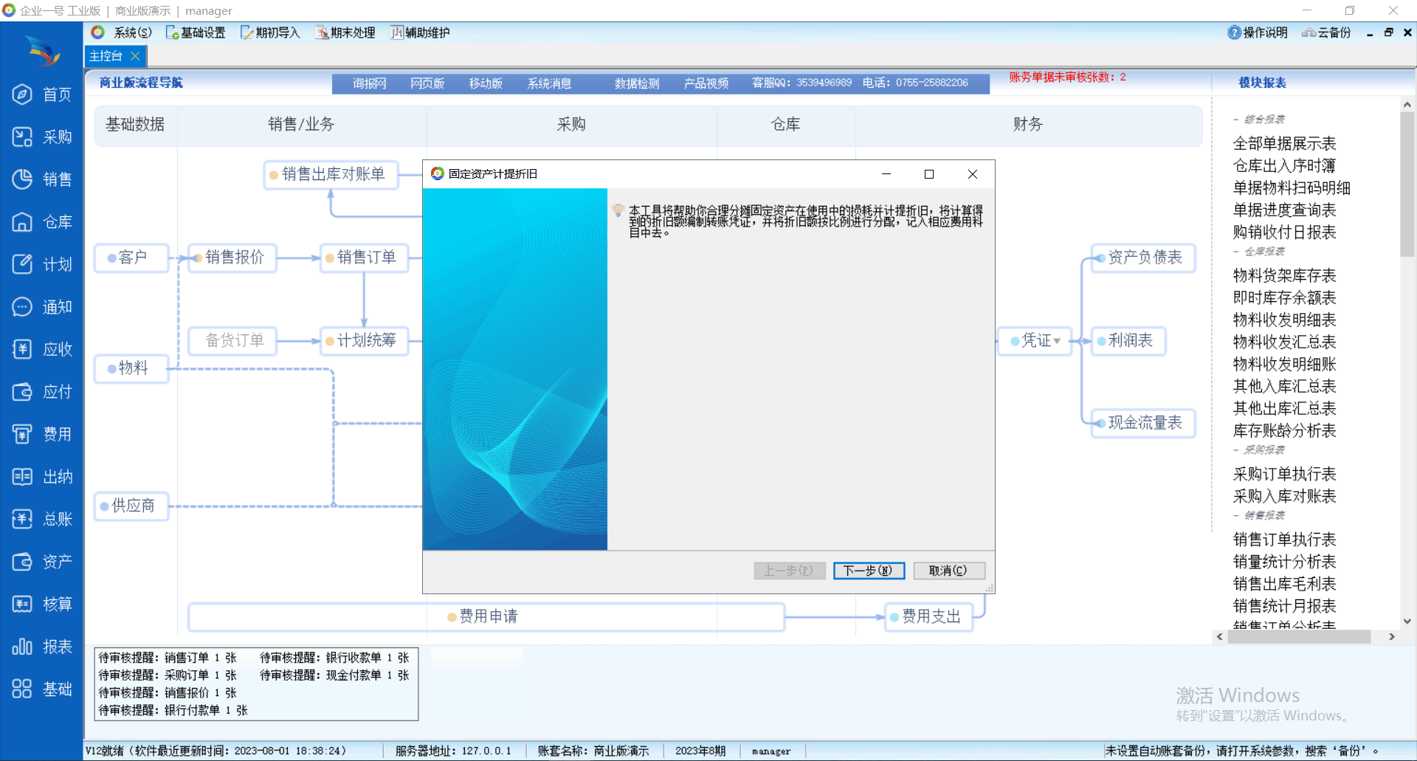Open the 全部单据展示表 report link
The width and height of the screenshot is (1417, 761).
1284,144
